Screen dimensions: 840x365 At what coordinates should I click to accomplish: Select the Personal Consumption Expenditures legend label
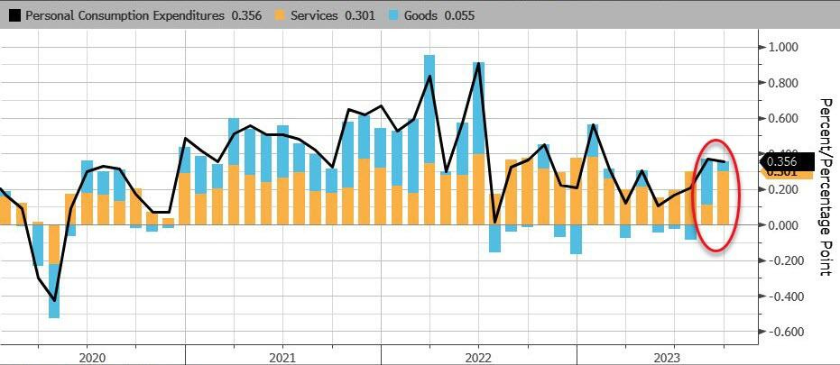point(126,14)
